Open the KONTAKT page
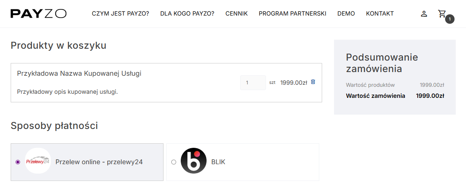Image resolution: width=466 pixels, height=183 pixels. tap(380, 14)
